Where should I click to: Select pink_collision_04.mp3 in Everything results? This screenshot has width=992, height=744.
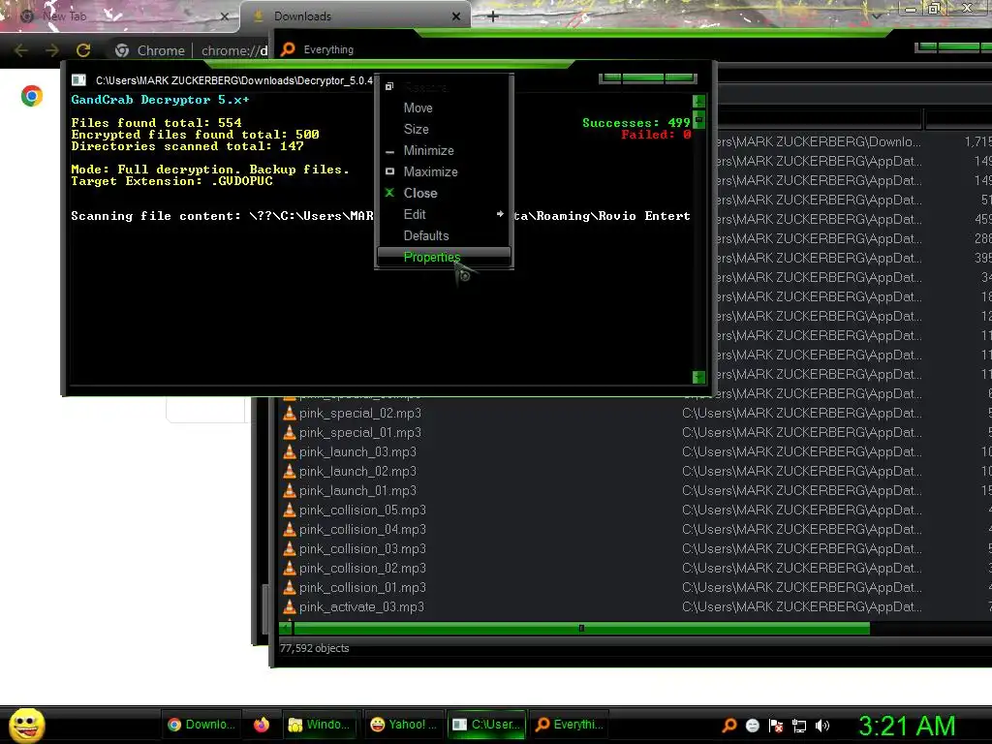click(x=362, y=530)
